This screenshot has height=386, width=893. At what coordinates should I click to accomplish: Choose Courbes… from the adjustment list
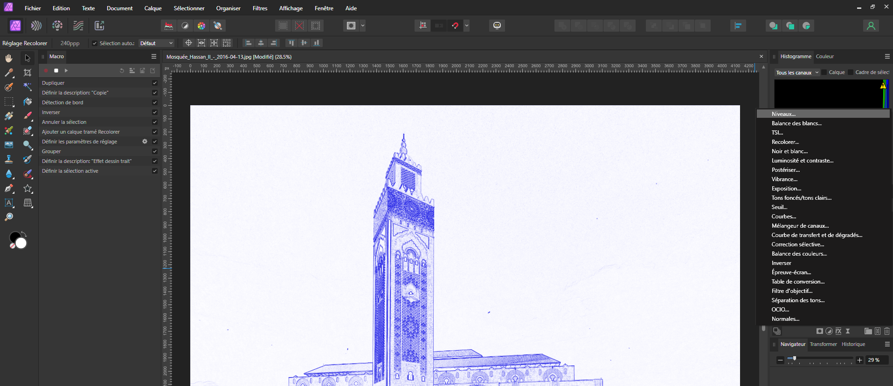(x=783, y=217)
